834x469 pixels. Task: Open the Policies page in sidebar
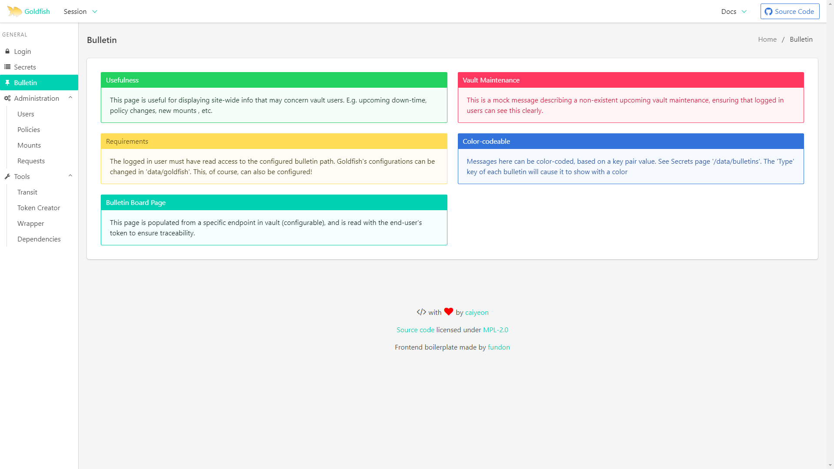click(29, 129)
